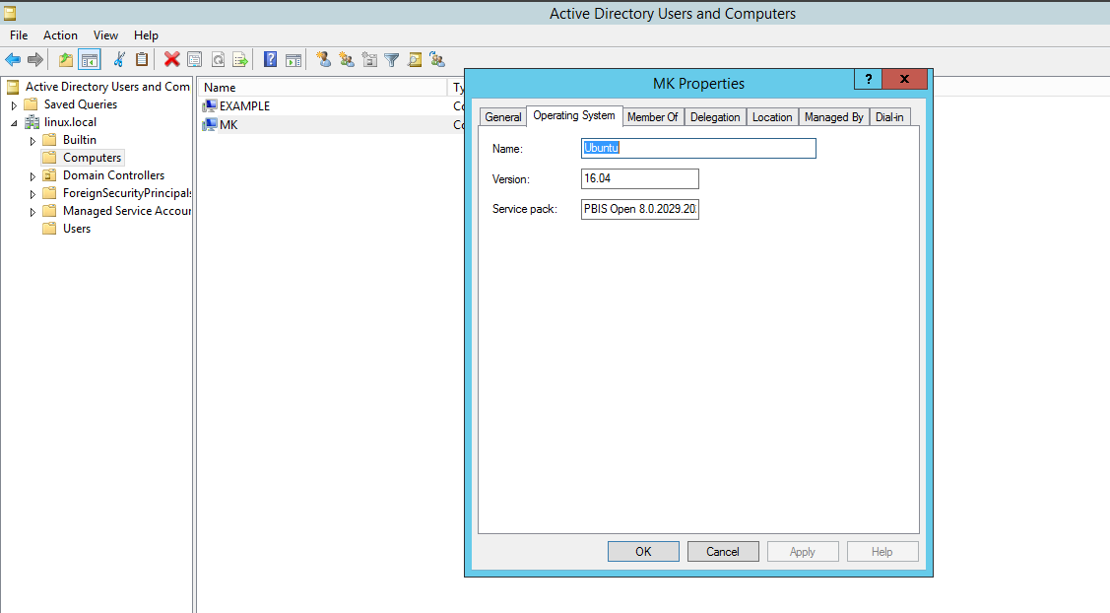Click the Refresh toolbar icon
The width and height of the screenshot is (1110, 613).
(x=218, y=59)
